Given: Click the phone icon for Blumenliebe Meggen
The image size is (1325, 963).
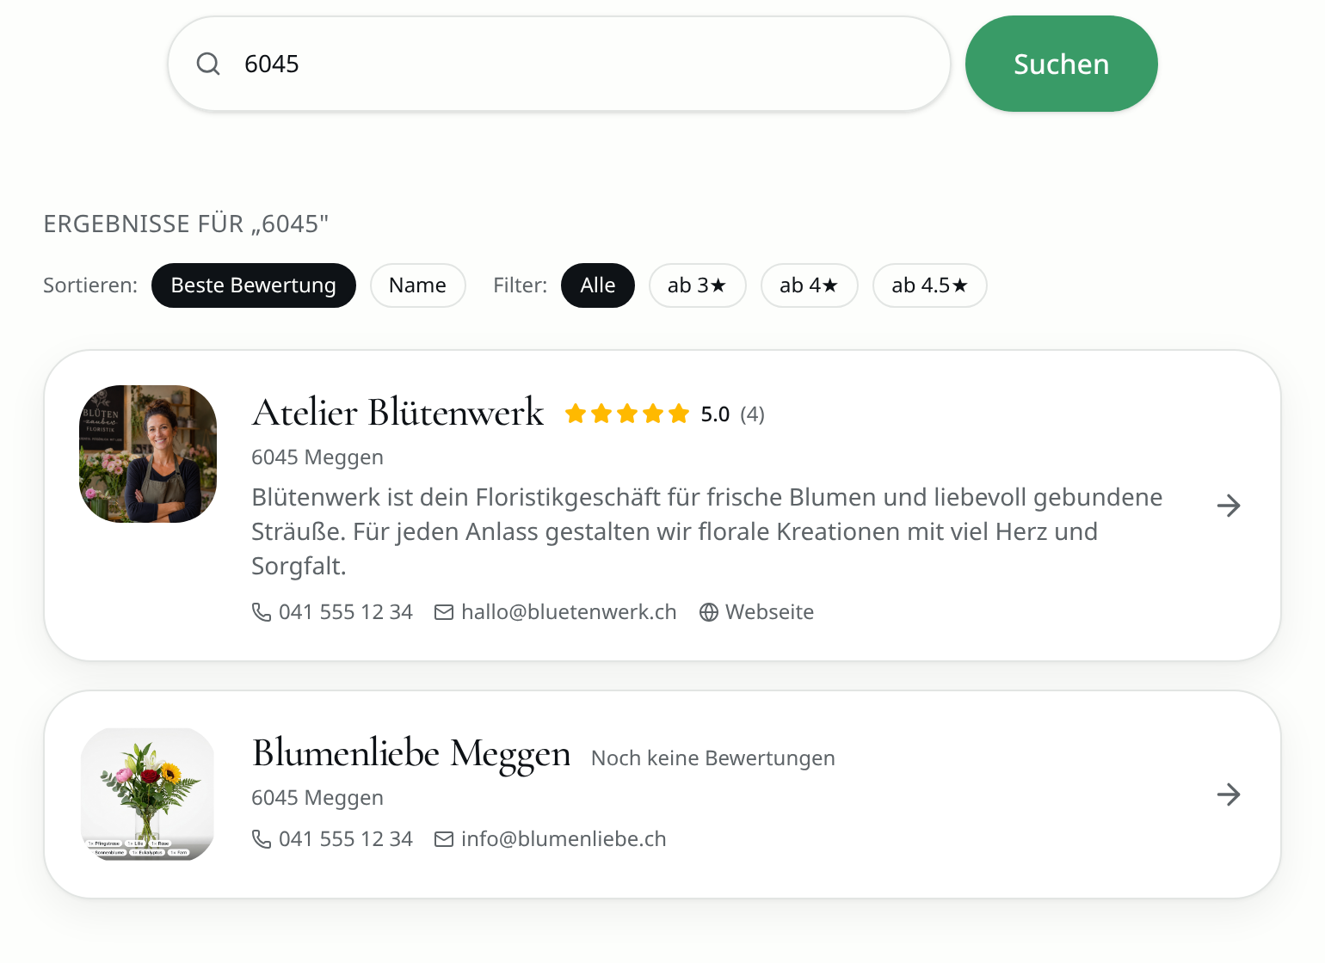Looking at the screenshot, I should coord(262,839).
